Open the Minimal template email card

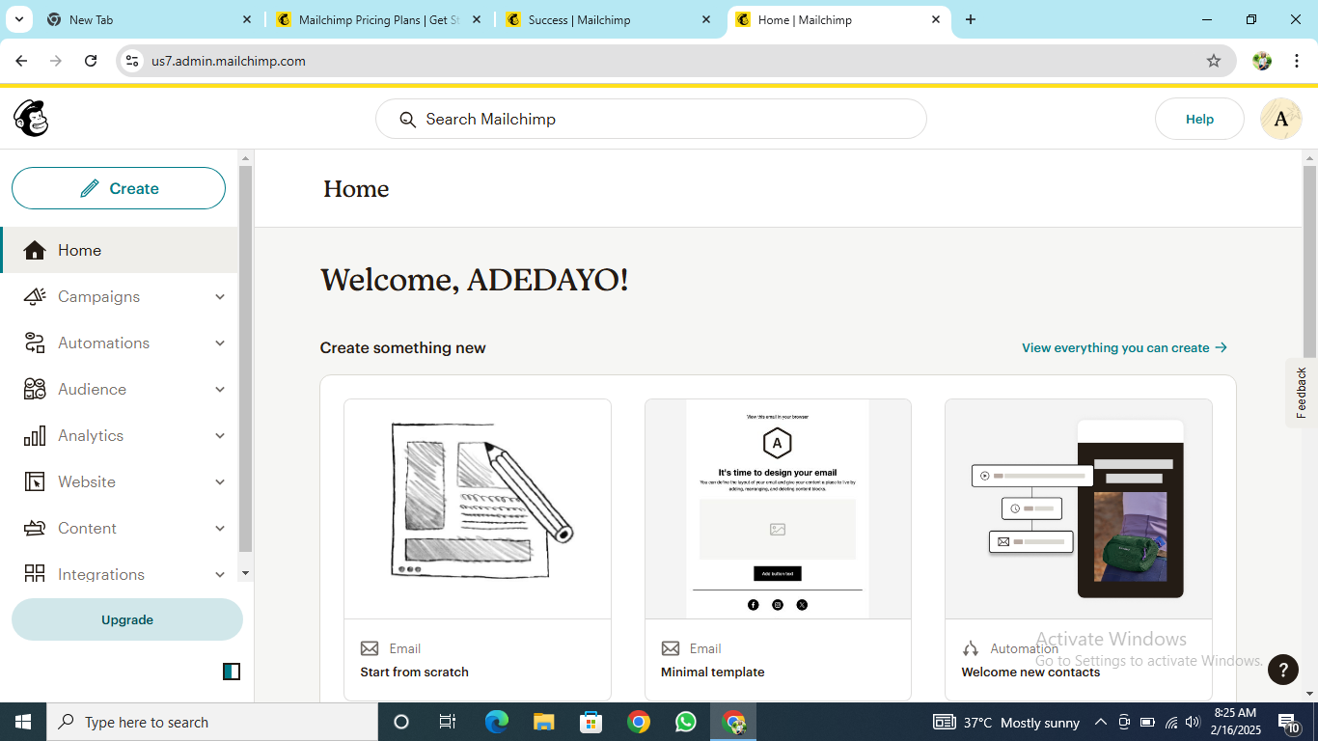point(778,550)
